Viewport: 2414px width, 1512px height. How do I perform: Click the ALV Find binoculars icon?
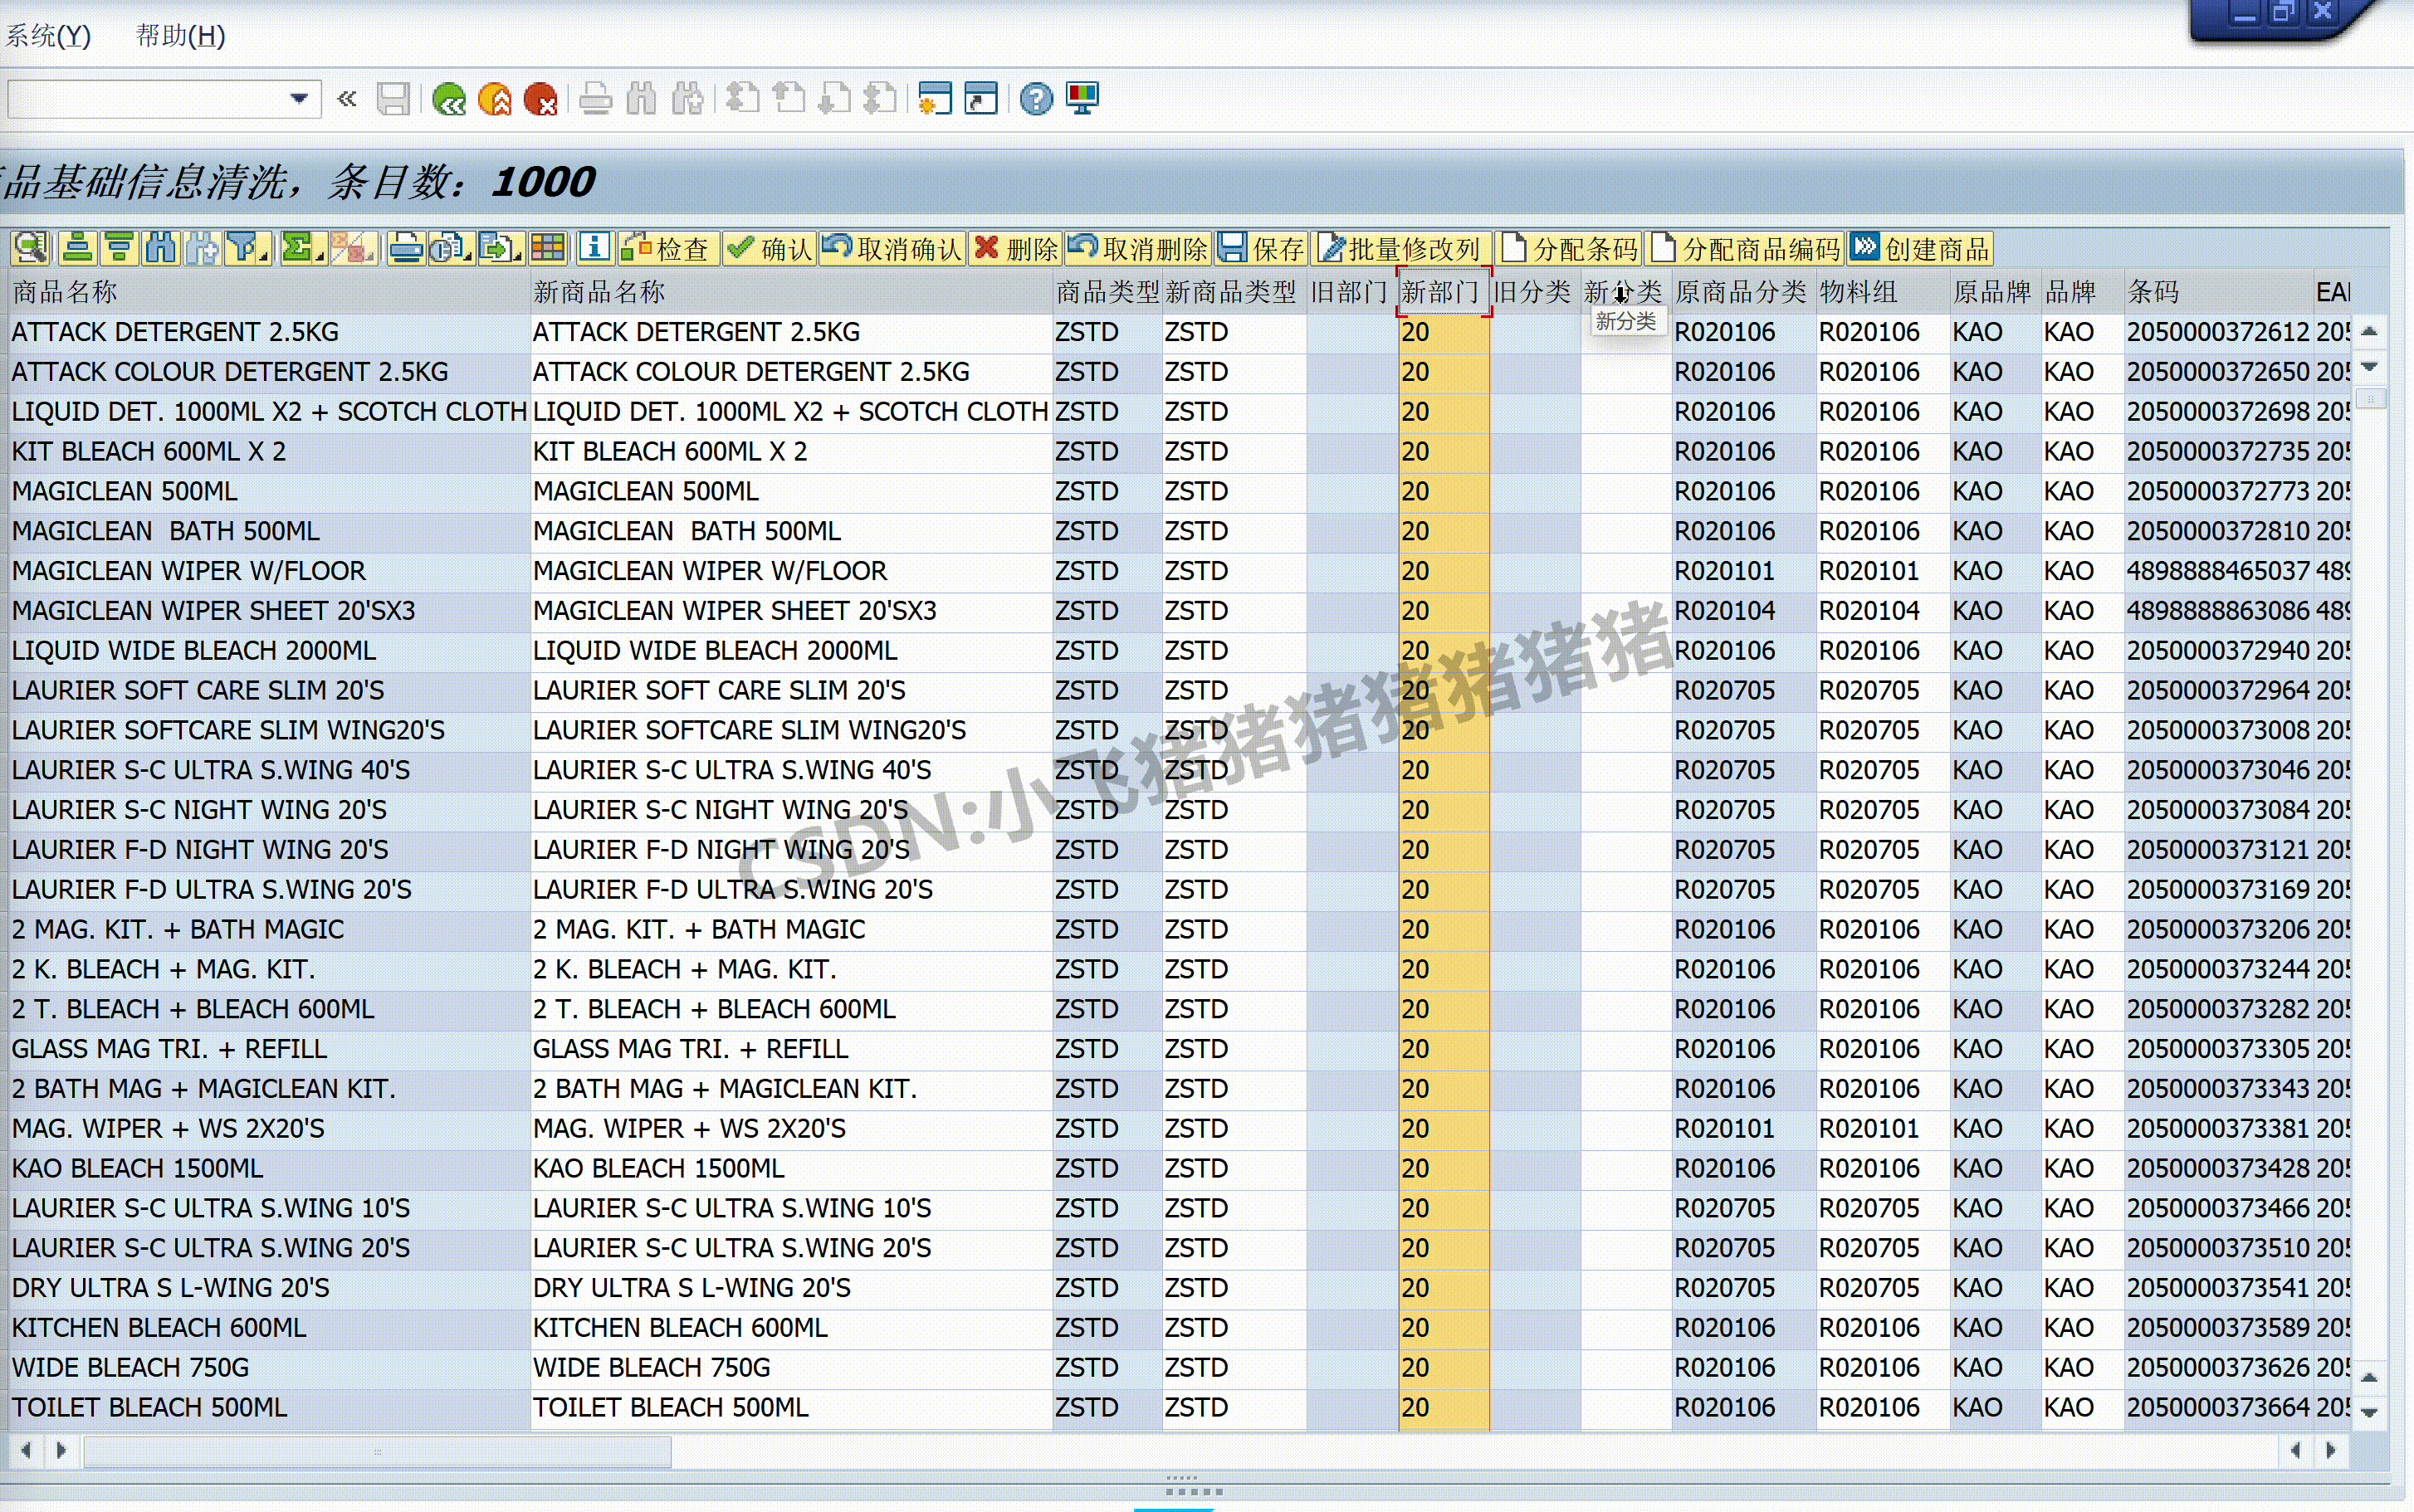coord(161,247)
